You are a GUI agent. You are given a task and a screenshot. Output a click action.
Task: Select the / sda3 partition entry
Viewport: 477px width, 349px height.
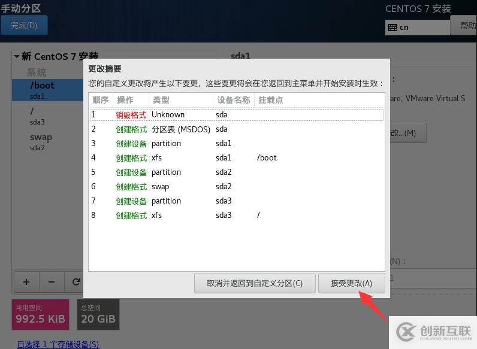pyautogui.click(x=48, y=116)
